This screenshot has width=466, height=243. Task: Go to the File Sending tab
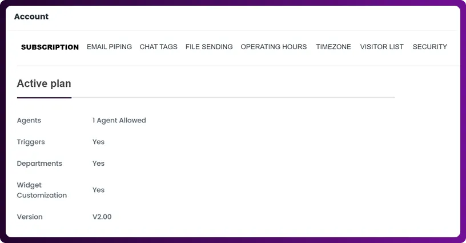[209, 47]
